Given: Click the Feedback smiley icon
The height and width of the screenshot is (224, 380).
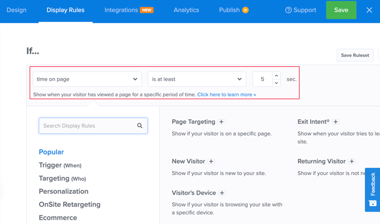Looking at the screenshot, I should point(373,203).
